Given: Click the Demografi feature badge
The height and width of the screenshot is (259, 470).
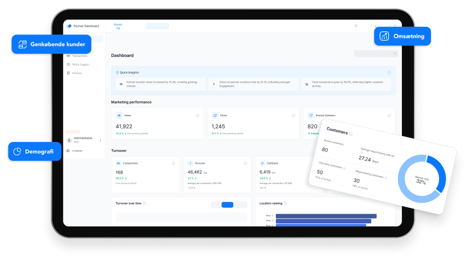Looking at the screenshot, I should tap(34, 152).
